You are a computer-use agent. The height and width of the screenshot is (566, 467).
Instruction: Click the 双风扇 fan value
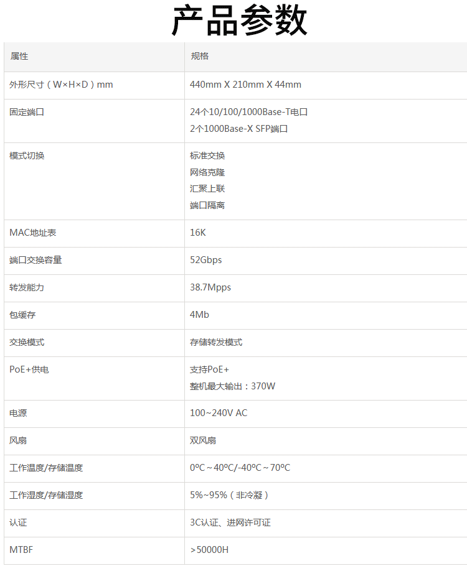click(203, 440)
